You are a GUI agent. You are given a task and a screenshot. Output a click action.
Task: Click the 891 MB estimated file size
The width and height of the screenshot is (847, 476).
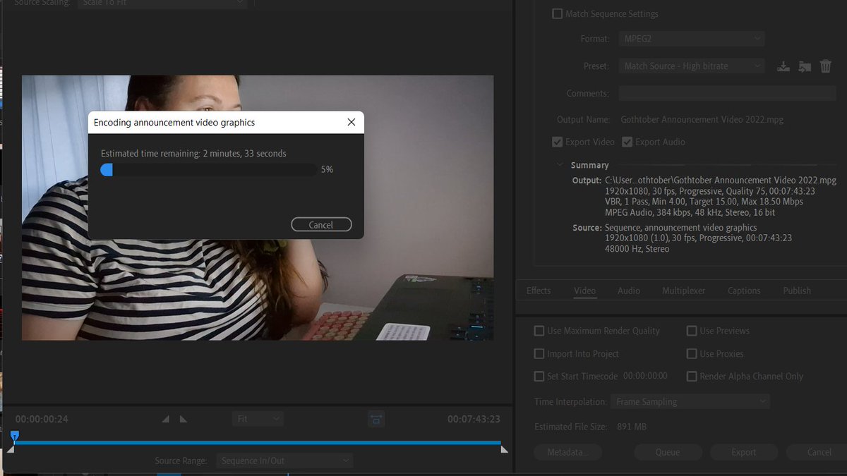(631, 427)
